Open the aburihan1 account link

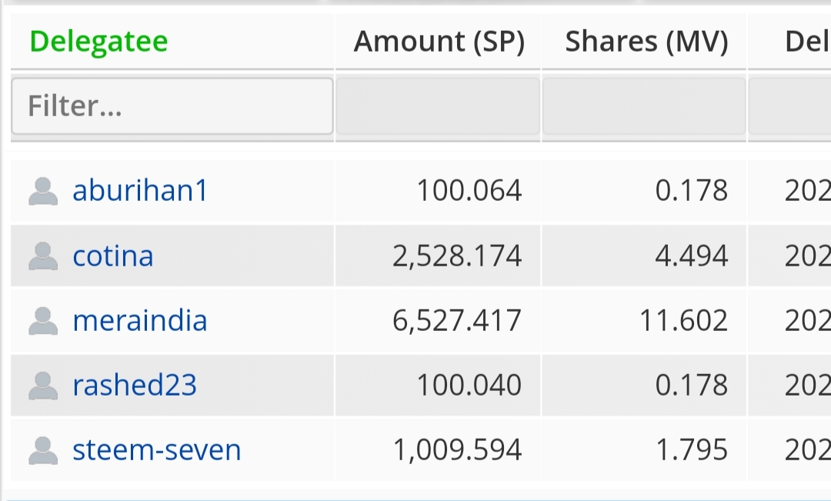(x=140, y=190)
